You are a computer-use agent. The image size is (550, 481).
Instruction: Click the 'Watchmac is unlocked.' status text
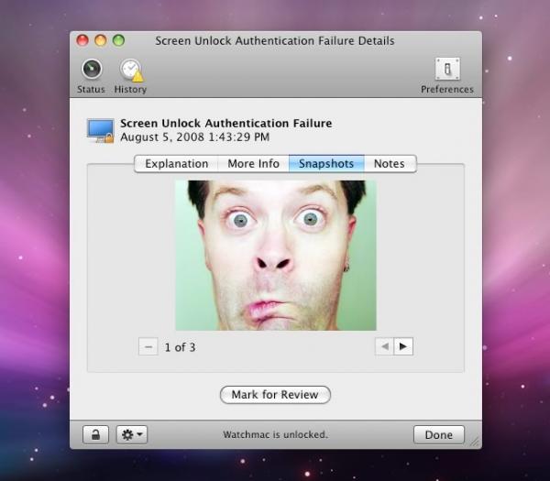(x=275, y=434)
